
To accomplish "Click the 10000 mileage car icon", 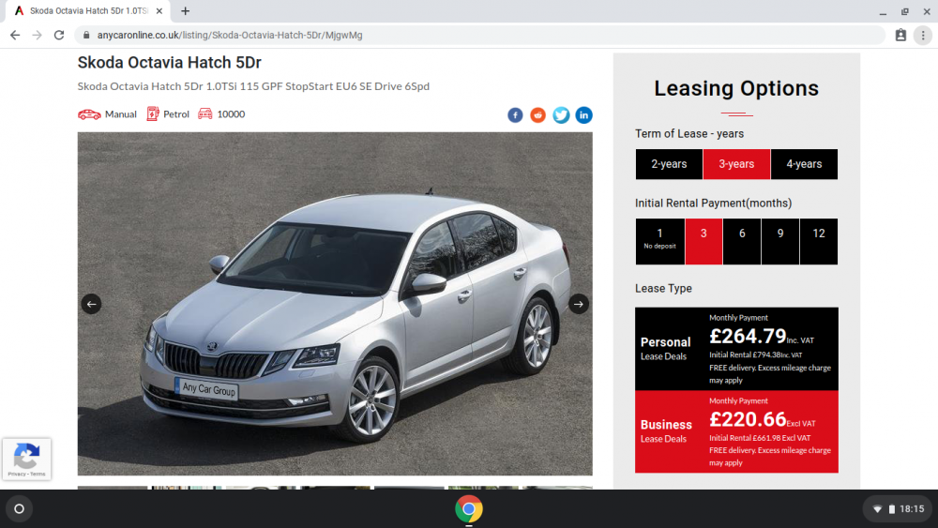I will tap(205, 113).
